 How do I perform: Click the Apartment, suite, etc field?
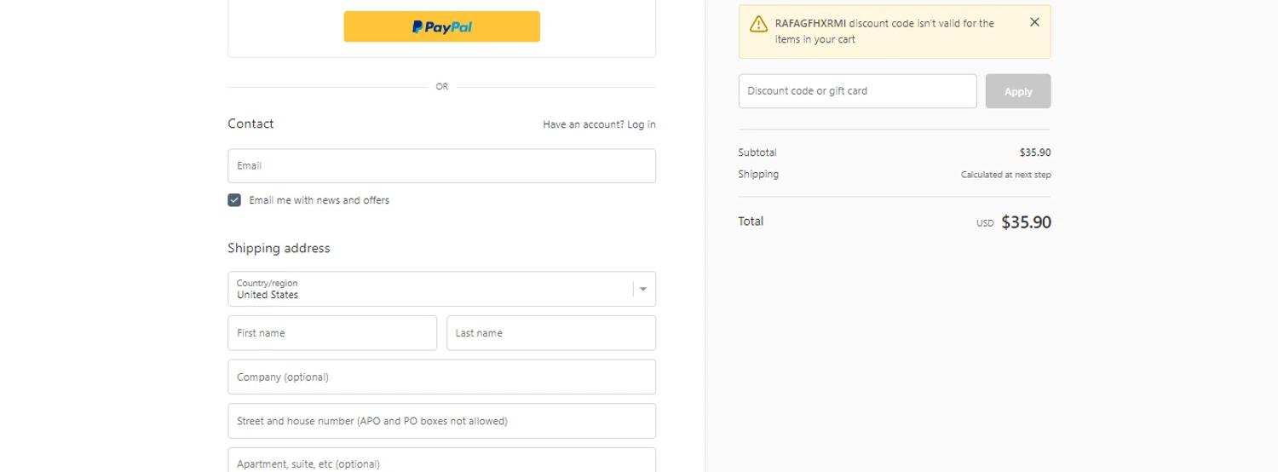click(441, 463)
